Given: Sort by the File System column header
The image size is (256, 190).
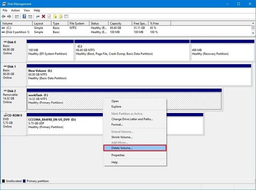Looking at the screenshot, I should (x=79, y=23).
